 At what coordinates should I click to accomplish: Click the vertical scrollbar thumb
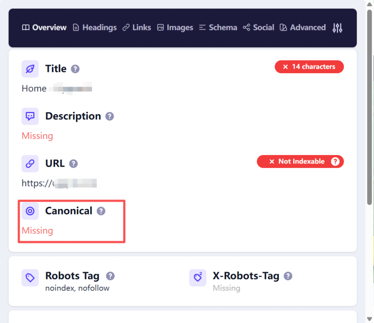click(370, 108)
